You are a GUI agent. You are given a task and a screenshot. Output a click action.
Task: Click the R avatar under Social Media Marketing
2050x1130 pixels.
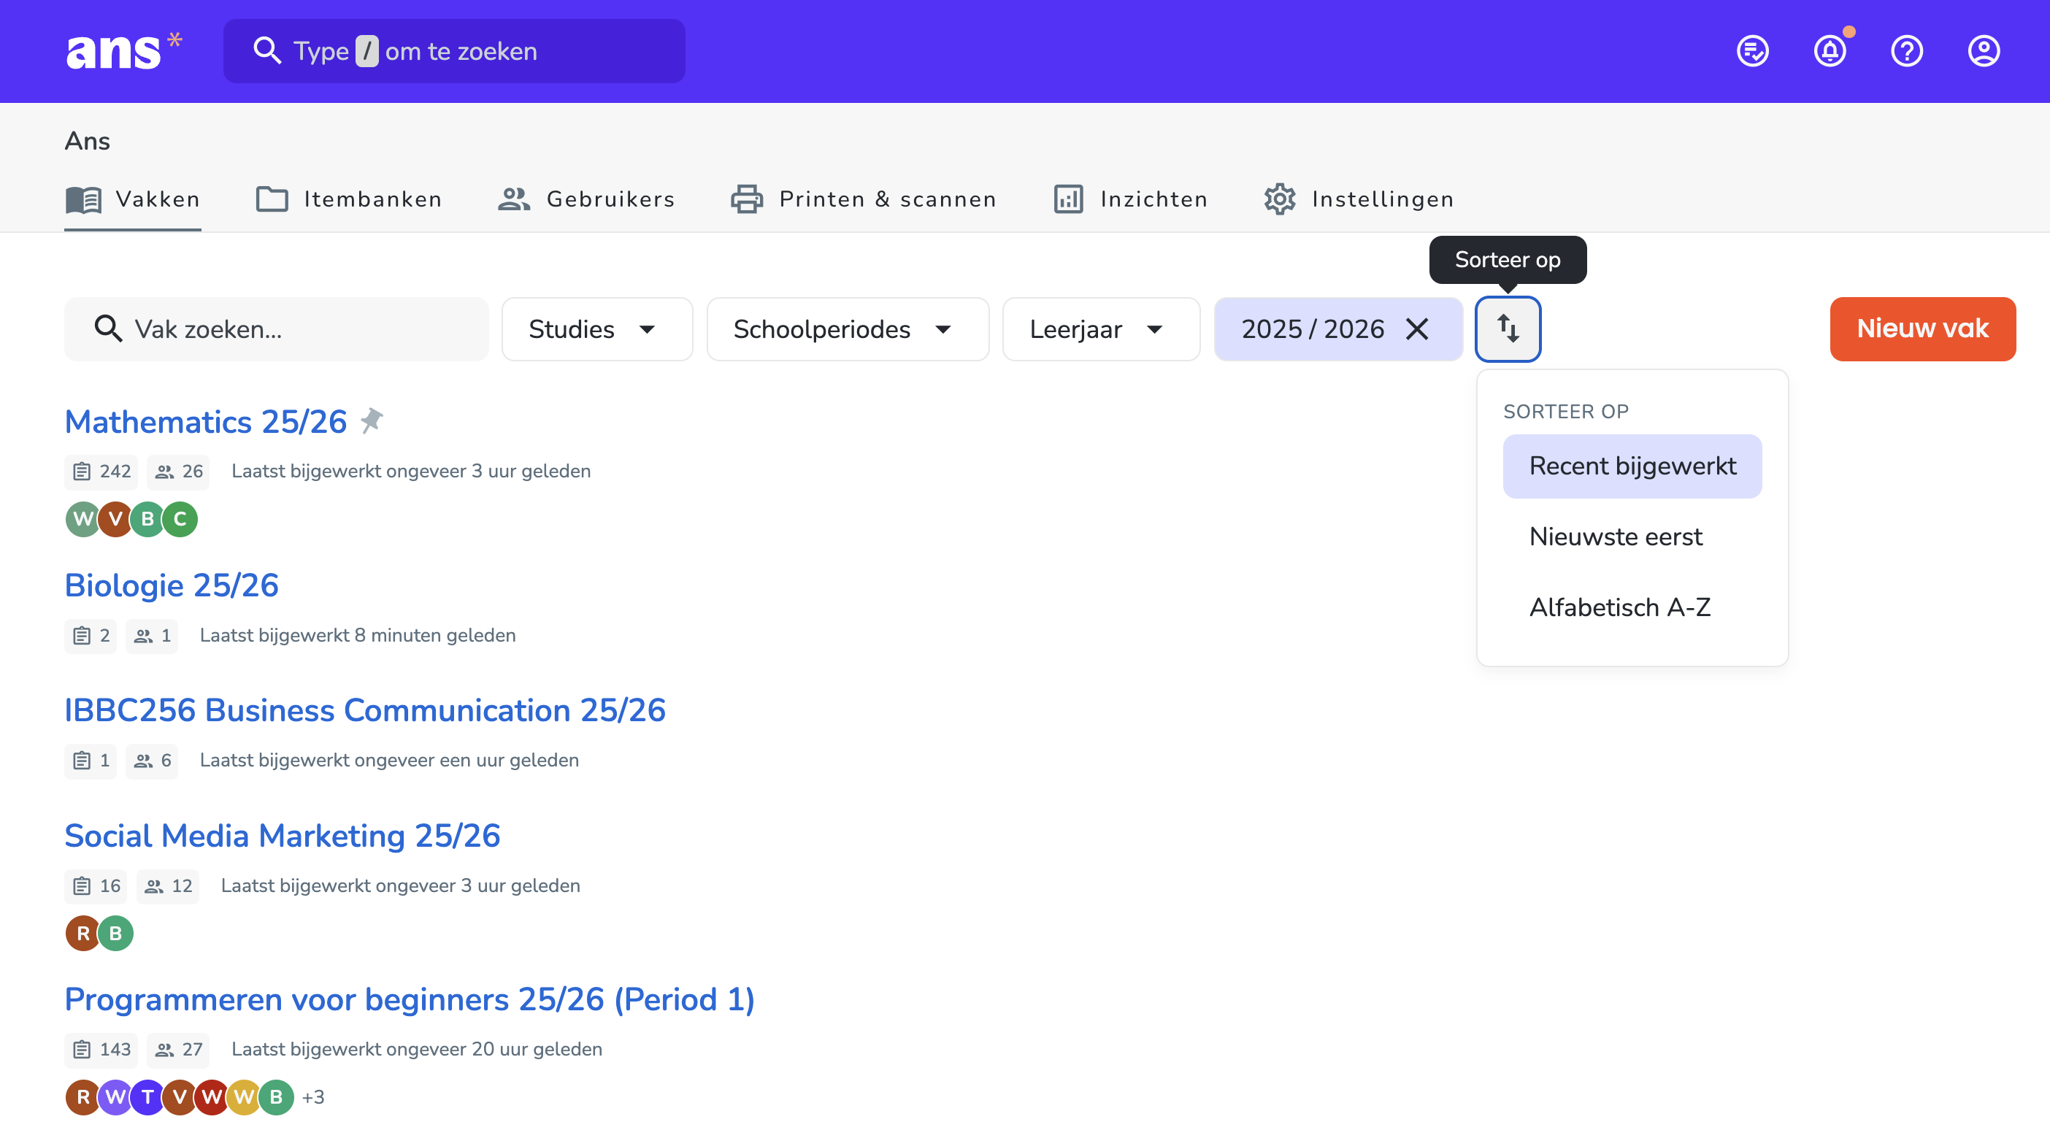tap(82, 933)
